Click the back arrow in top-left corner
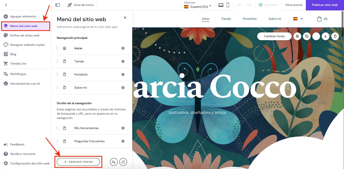Viewport: 344px width, 169px height. click(x=6, y=5)
